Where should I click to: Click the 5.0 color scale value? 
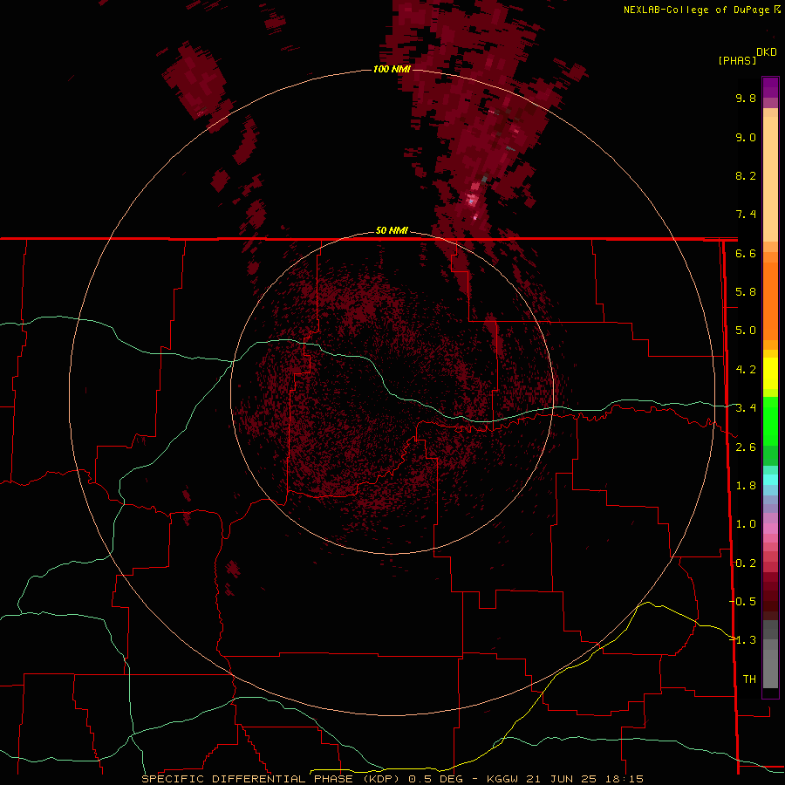point(746,331)
